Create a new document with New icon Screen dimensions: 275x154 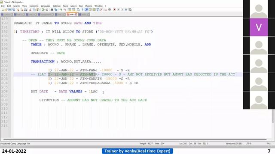point(3,9)
